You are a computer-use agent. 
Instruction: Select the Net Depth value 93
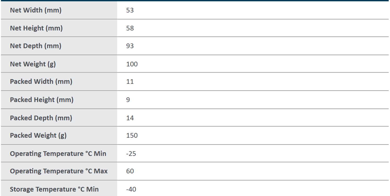[130, 46]
